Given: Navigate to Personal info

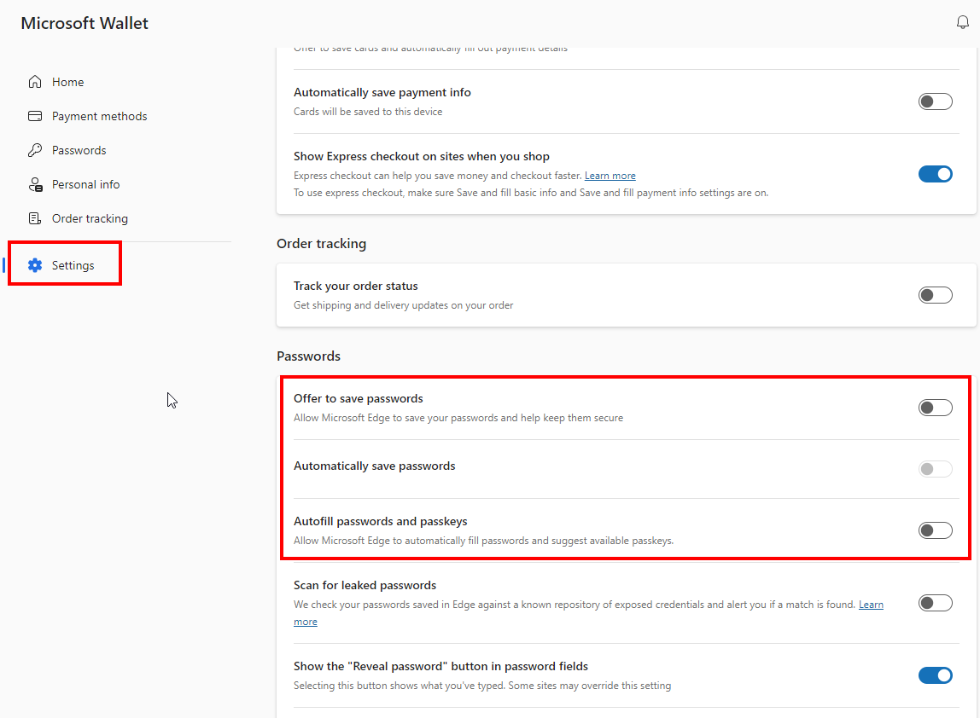Looking at the screenshot, I should pos(85,185).
